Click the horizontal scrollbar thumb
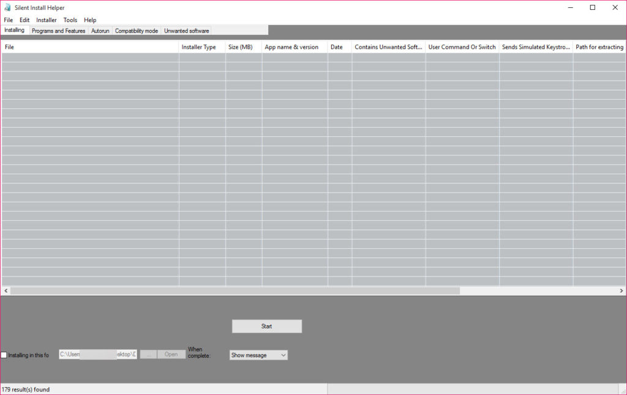This screenshot has height=395, width=627. click(x=235, y=291)
